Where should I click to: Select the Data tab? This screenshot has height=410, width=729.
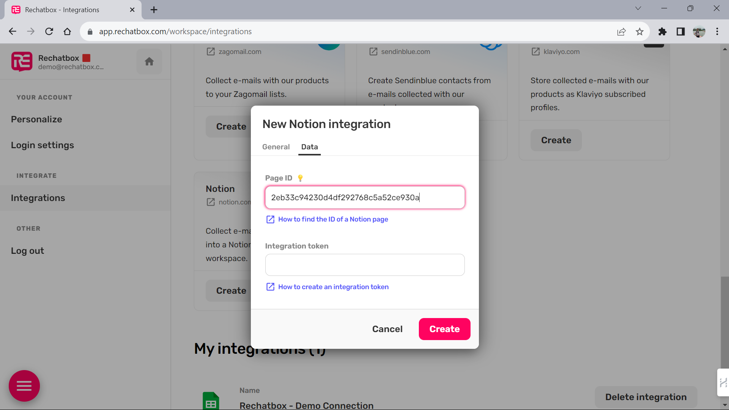click(309, 147)
